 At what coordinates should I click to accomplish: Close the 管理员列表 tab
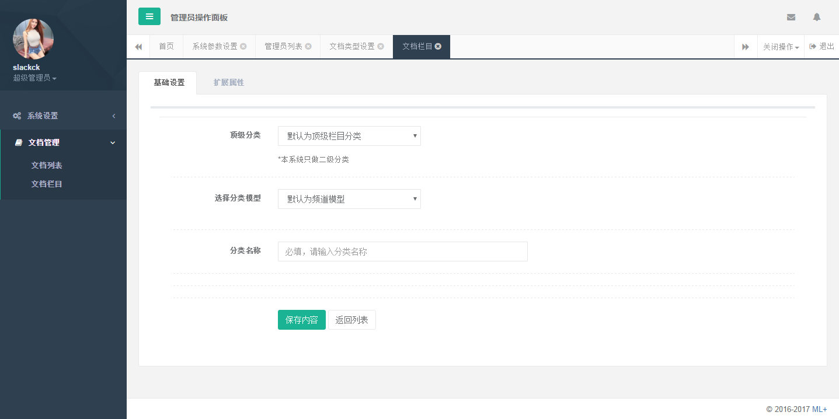(308, 47)
